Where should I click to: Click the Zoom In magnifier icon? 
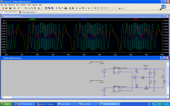point(26,8)
